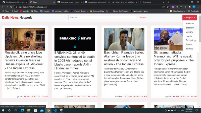Open Windows search from the taskbar circle
Screen dimensions: 201x113
click(9, 110)
